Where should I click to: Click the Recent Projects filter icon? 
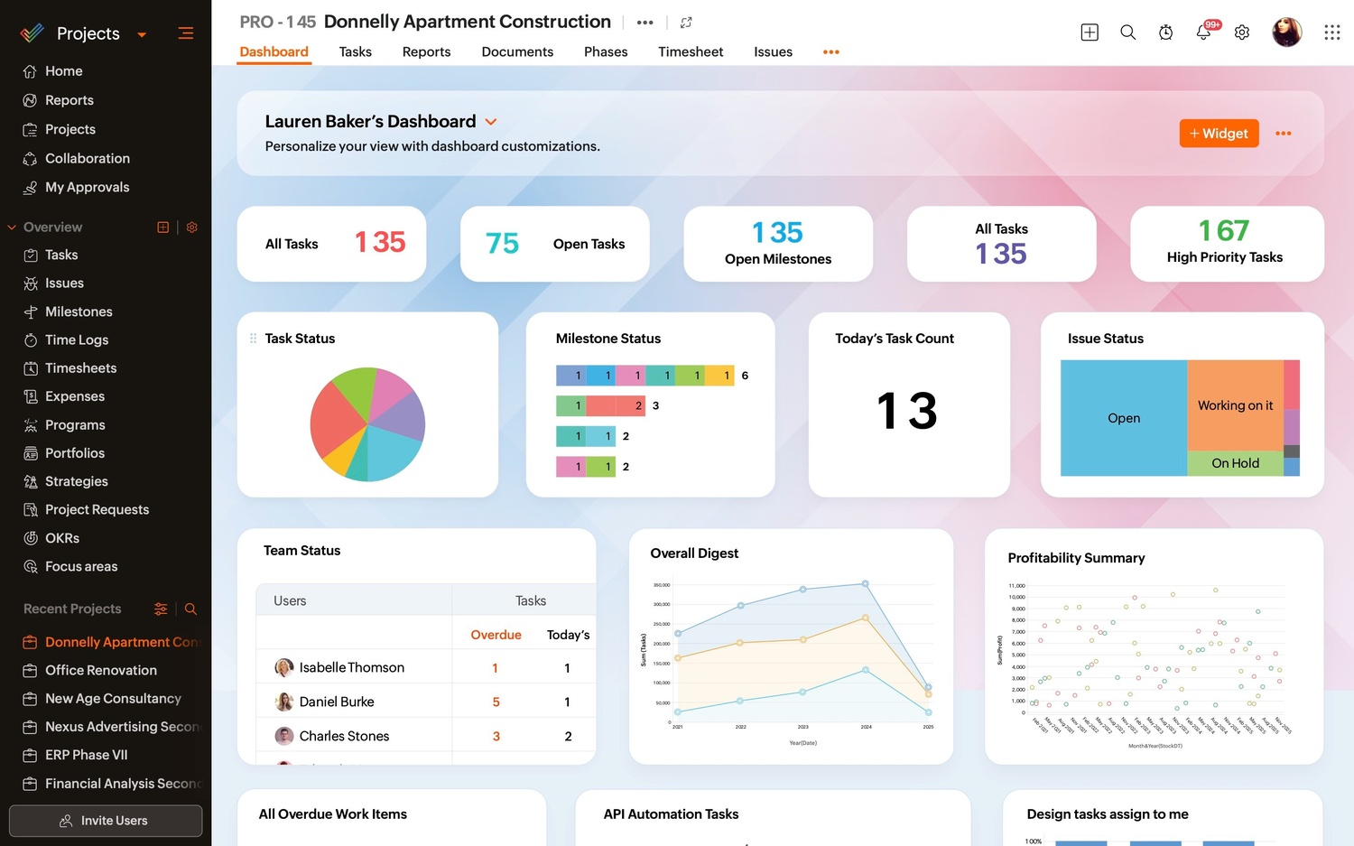tap(161, 609)
